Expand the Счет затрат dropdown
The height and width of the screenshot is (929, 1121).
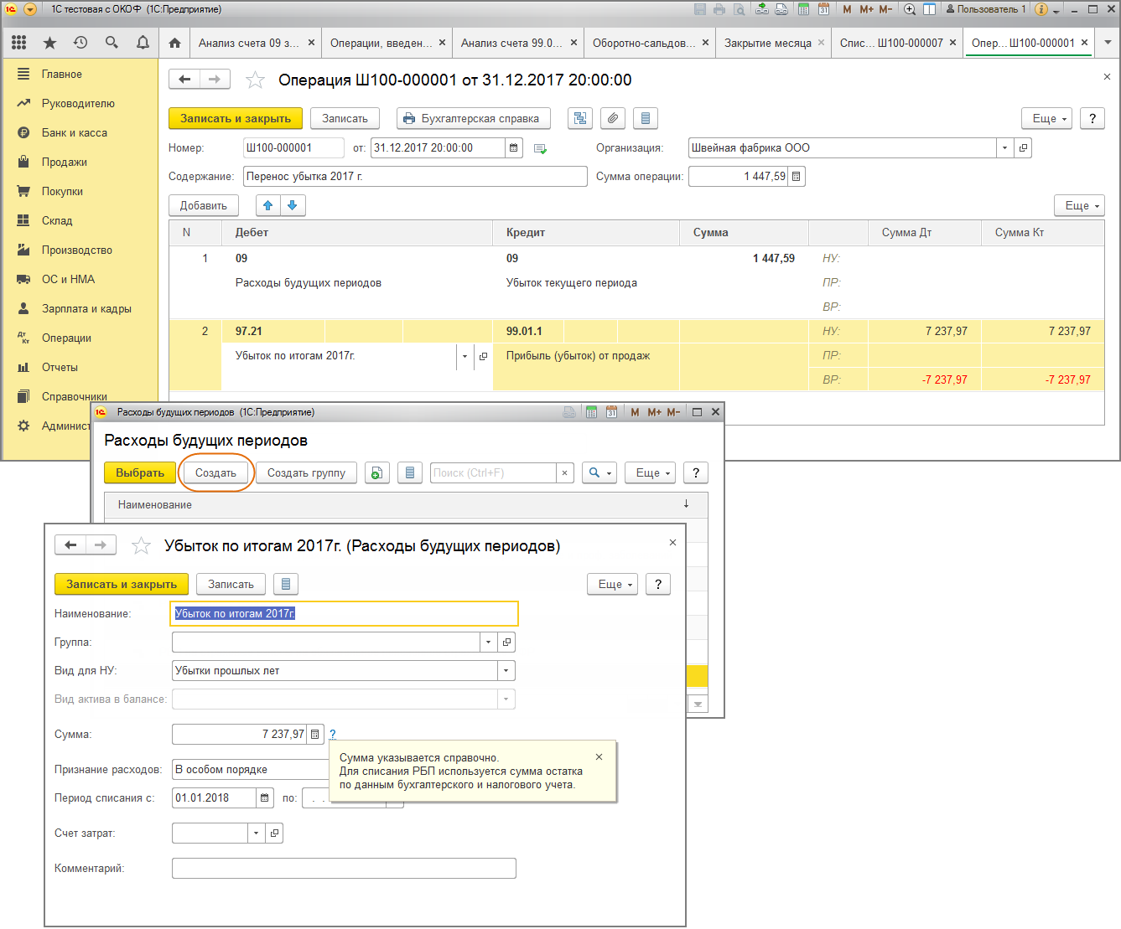pos(256,834)
